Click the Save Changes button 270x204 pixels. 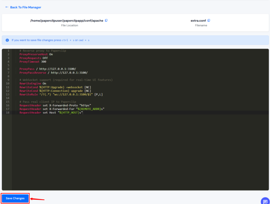coord(15,198)
